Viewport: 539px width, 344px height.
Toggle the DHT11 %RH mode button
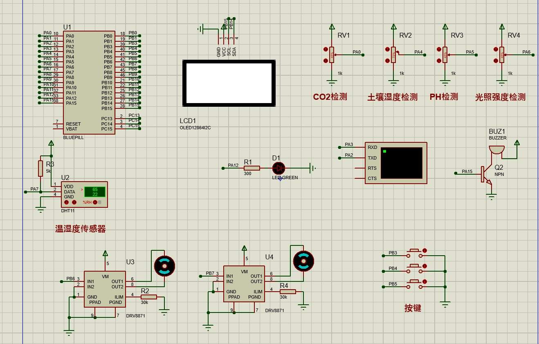[x=95, y=202]
